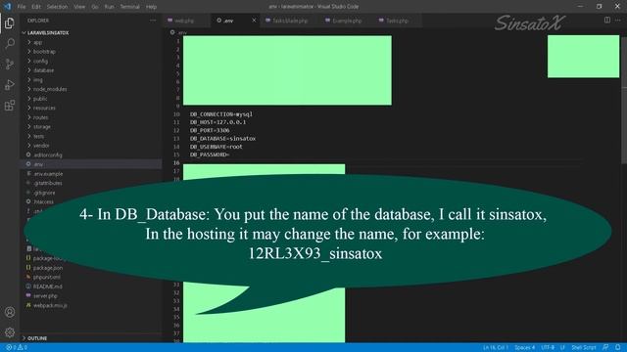Image resolution: width=627 pixels, height=352 pixels.
Task: Open package.json in explorer
Action: point(48,267)
